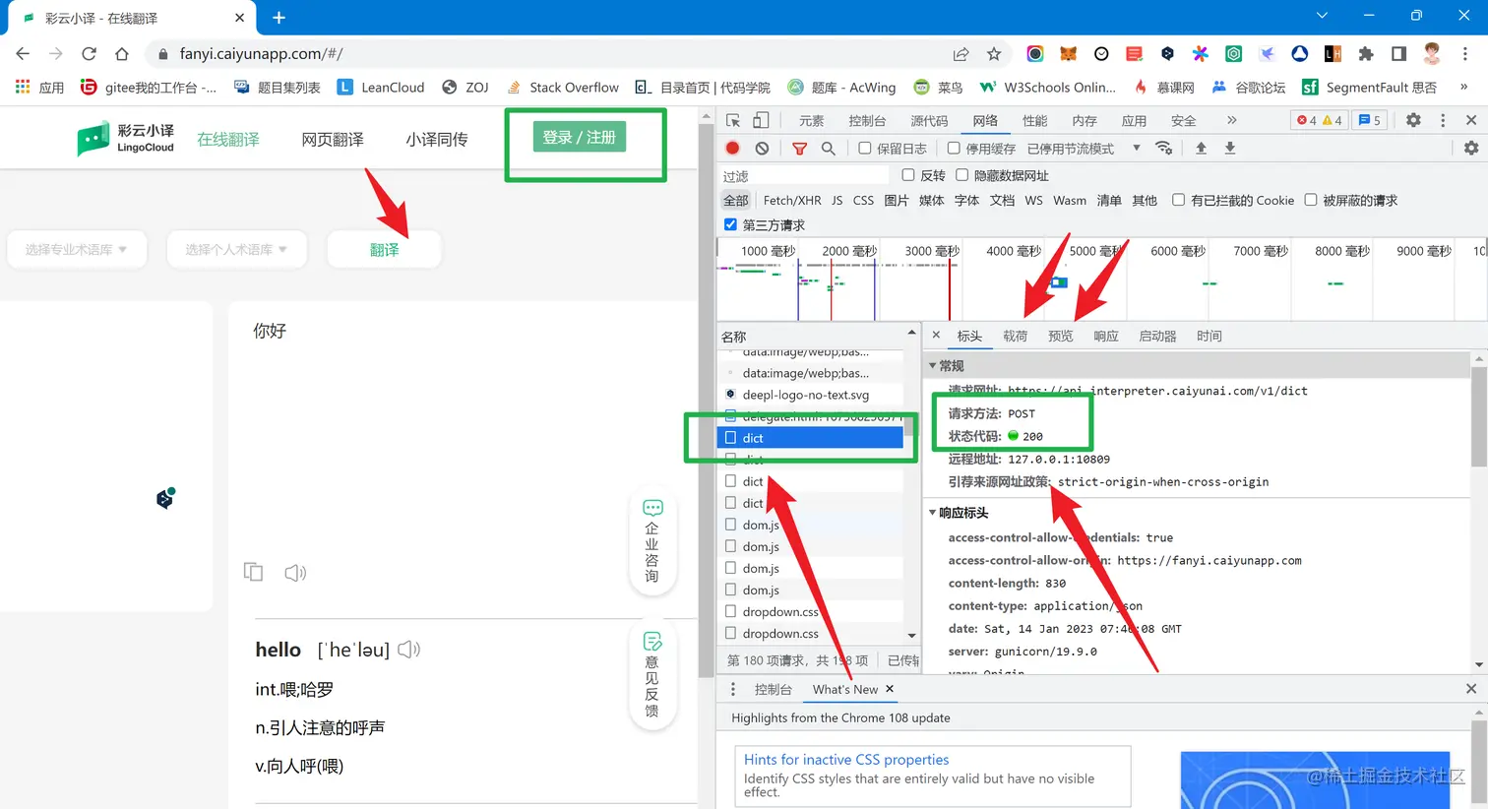
Task: Open 选择专业术语库 dropdown
Action: [x=77, y=250]
